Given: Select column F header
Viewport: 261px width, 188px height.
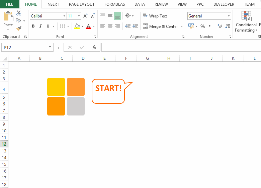Looking at the screenshot, I should pos(126,58).
